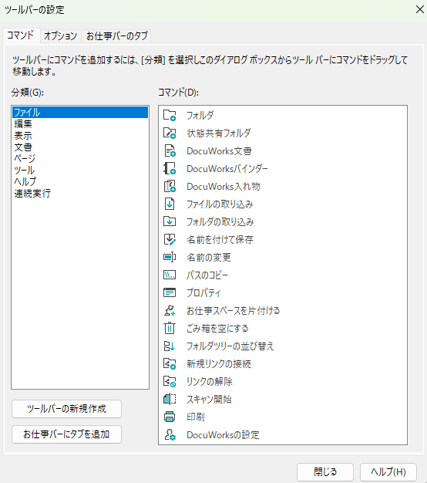Image resolution: width=427 pixels, height=483 pixels.
Task: Select the DocuWorks文書 command label
Action: click(x=220, y=151)
